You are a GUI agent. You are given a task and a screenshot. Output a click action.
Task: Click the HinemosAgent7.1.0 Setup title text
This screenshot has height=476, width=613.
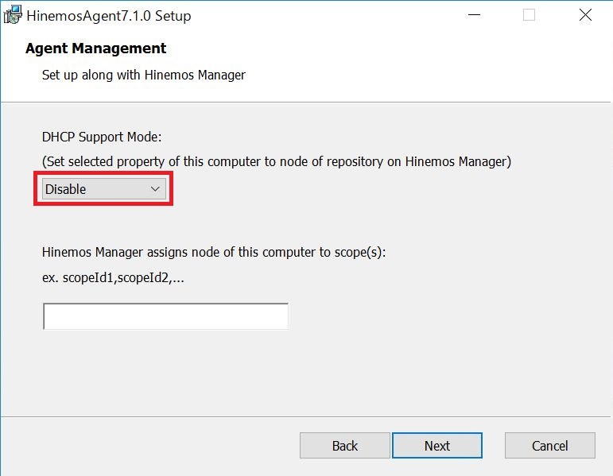click(109, 16)
